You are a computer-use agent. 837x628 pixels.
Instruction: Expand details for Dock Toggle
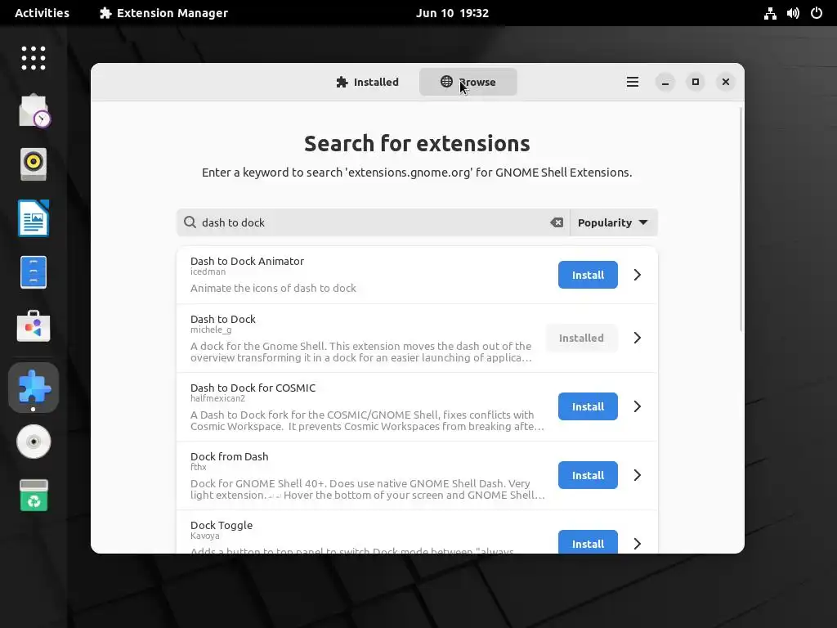point(637,544)
